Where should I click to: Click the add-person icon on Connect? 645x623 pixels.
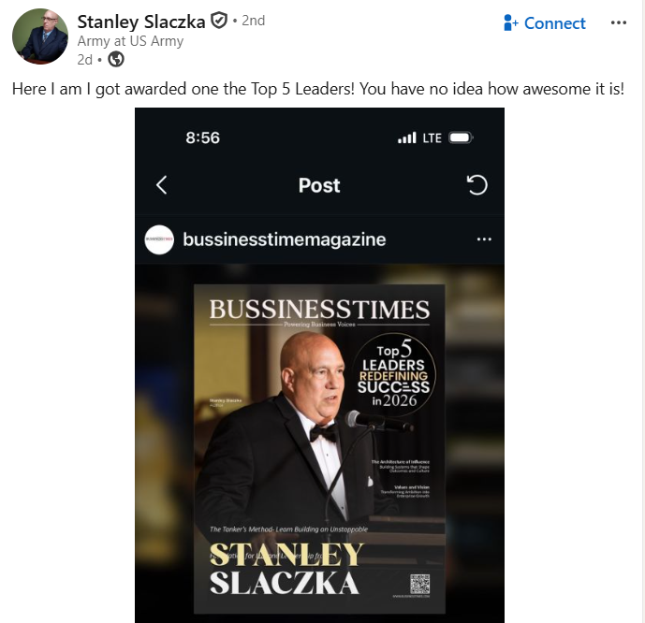[510, 23]
